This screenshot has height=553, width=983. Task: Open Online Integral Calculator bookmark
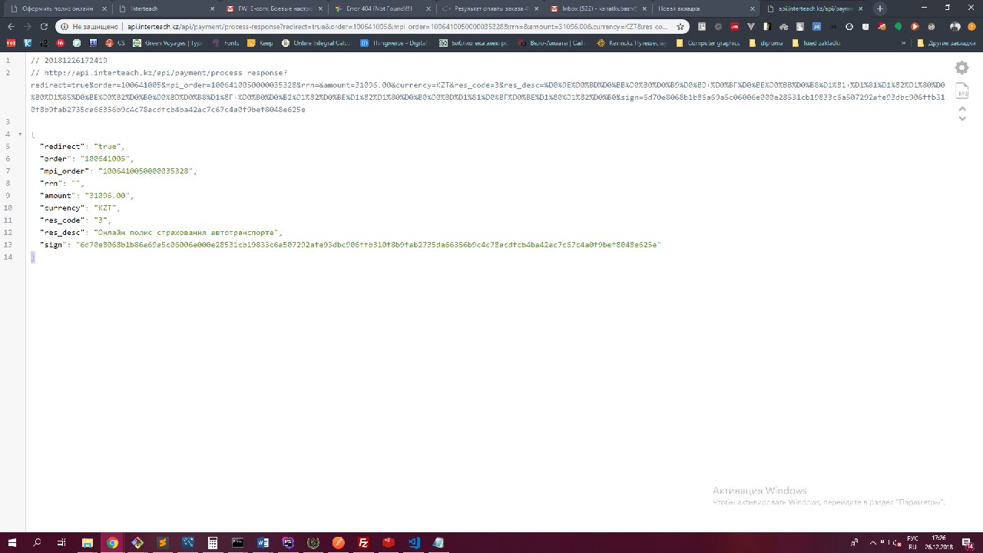point(316,43)
